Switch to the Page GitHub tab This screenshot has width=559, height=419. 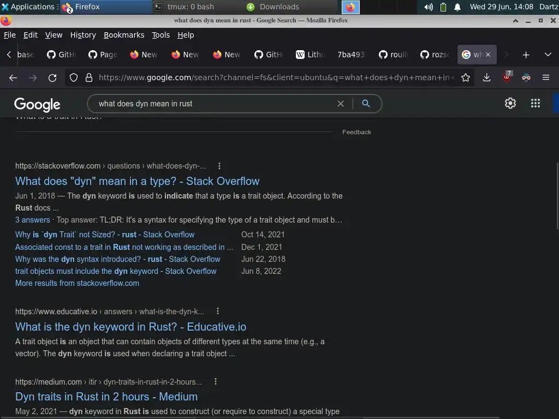point(103,55)
